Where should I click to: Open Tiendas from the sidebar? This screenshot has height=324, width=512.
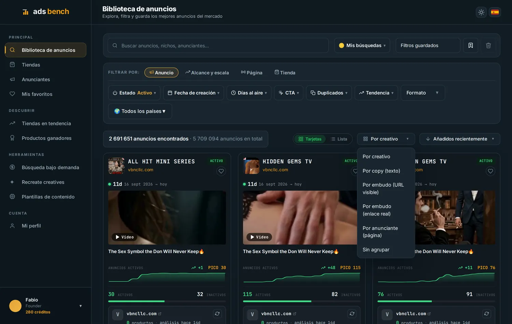45,65
